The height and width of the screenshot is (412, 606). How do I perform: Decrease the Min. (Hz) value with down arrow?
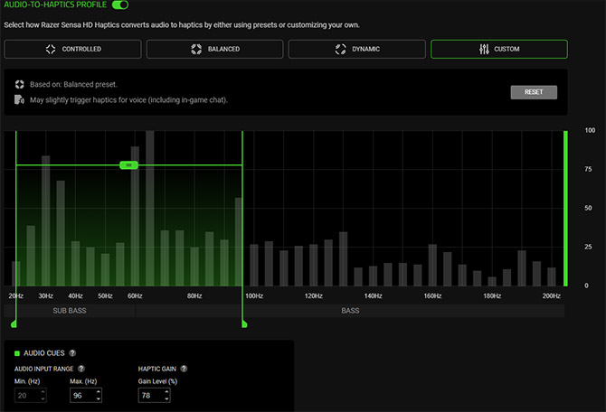point(43,398)
